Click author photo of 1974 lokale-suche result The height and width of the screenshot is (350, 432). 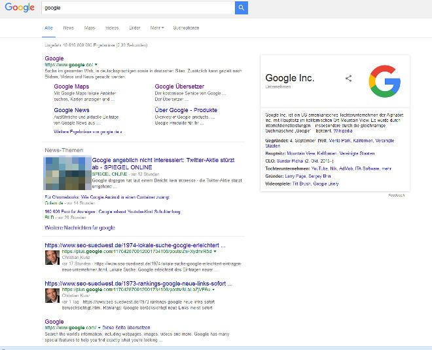(52, 258)
